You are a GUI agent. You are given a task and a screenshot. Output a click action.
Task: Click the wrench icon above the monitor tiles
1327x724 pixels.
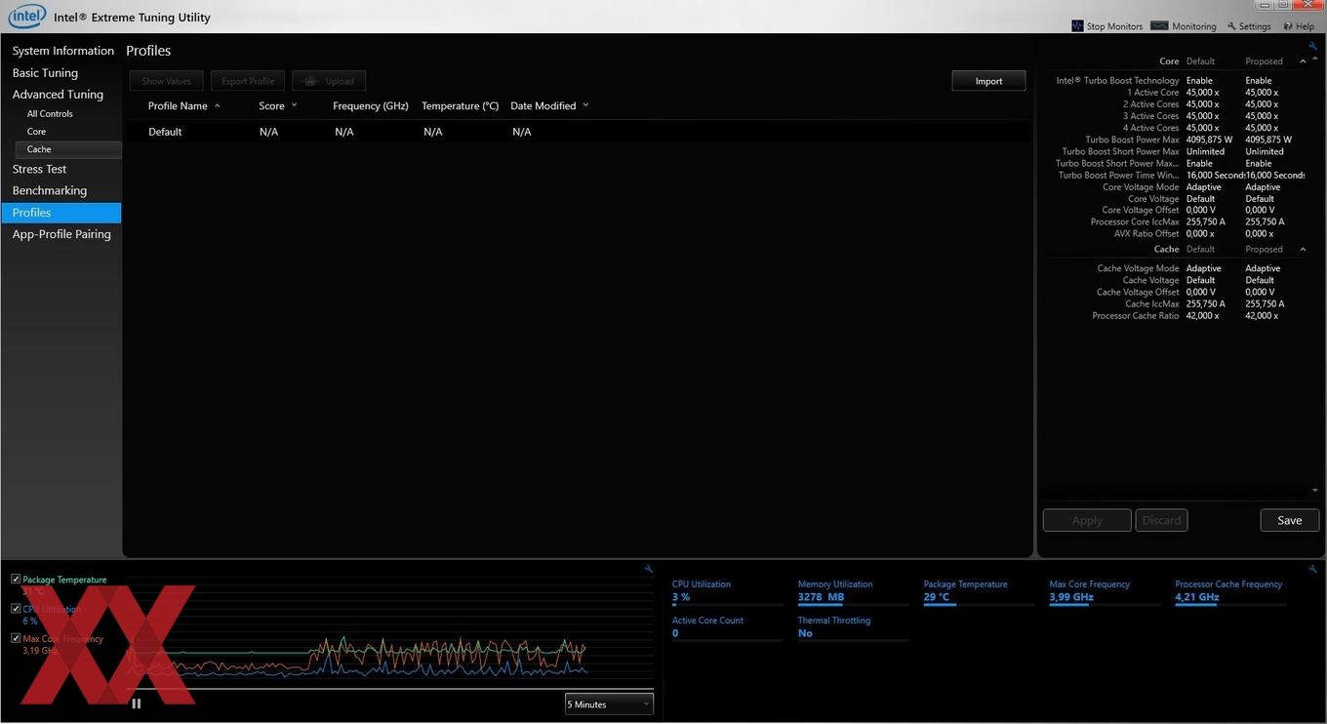click(1312, 569)
